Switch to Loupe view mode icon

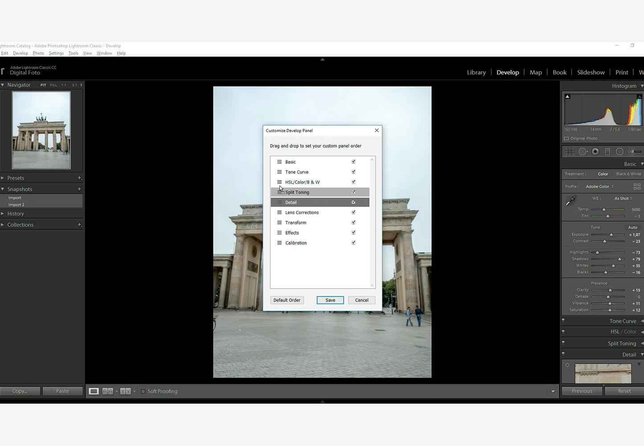point(94,391)
